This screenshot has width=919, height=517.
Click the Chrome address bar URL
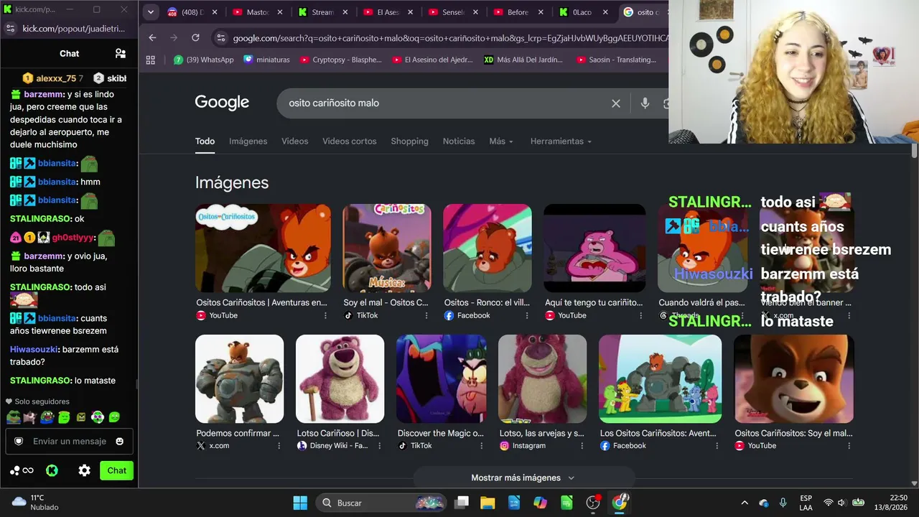click(x=449, y=38)
